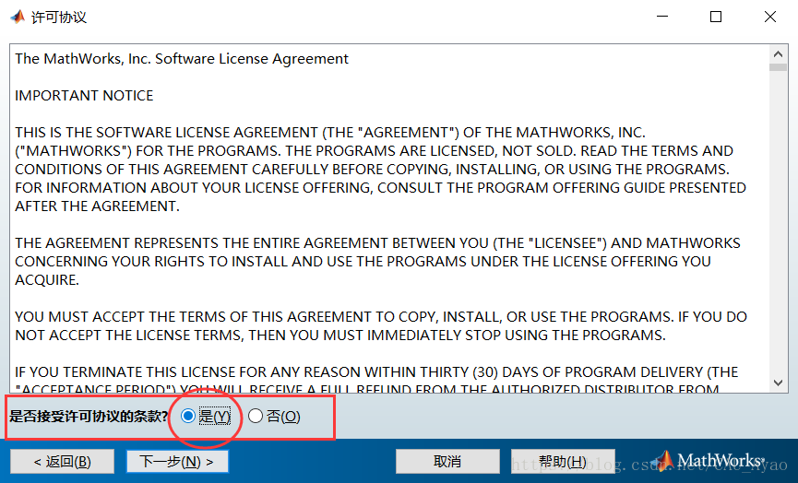Click the MathWorks logo at bottom right
The width and height of the screenshot is (798, 483).
tap(708, 460)
